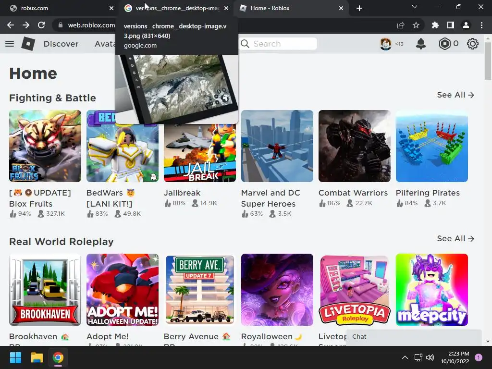Screen dimensions: 492x369
Task: Open the Chrome extensions puzzle icon
Action: point(435,25)
